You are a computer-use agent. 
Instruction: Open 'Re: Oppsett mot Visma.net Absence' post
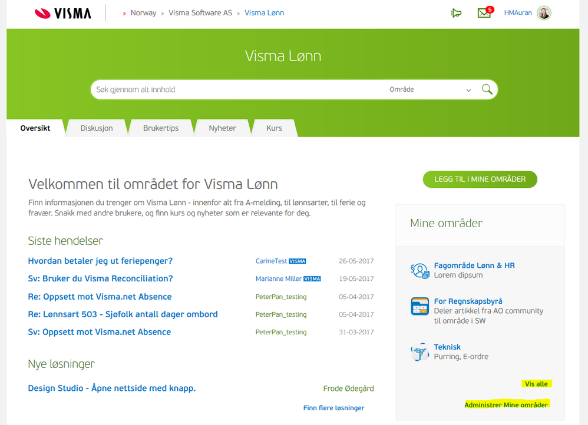(100, 297)
